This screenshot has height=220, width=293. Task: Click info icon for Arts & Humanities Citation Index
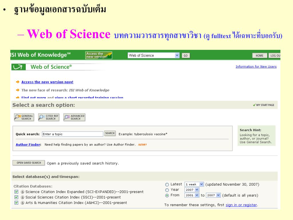pos(22,203)
